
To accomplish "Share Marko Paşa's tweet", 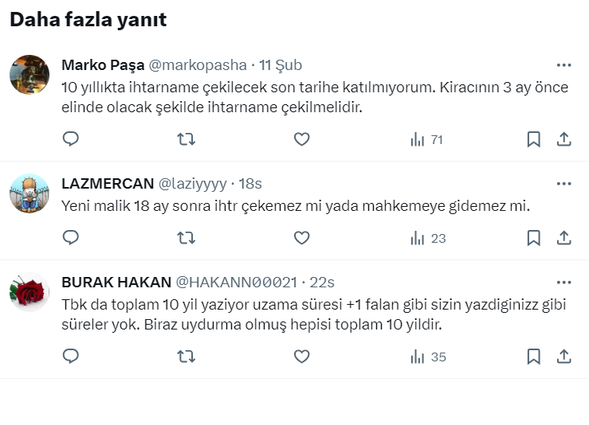I will coord(563,139).
